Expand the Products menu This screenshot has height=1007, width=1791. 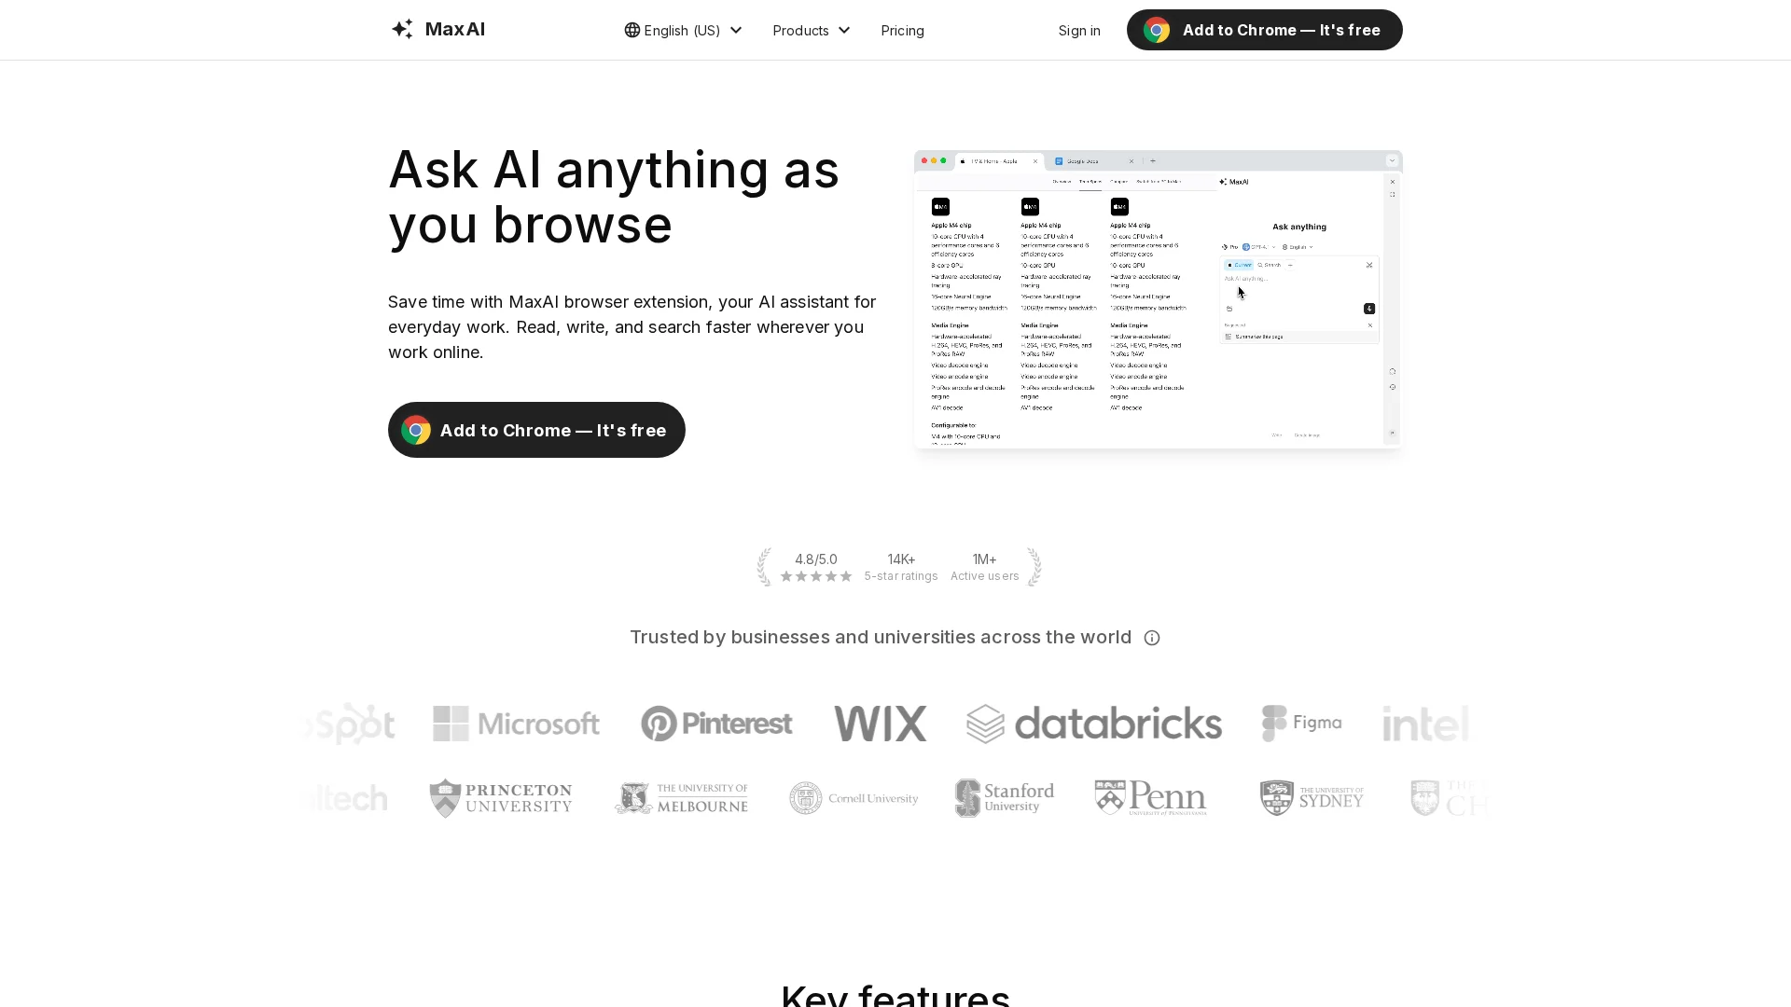pyautogui.click(x=812, y=30)
